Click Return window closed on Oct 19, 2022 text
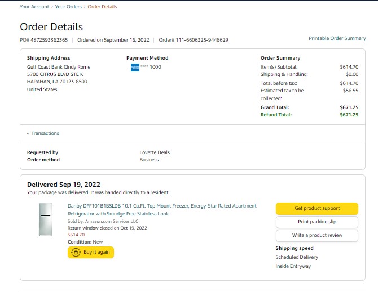The height and width of the screenshot is (292, 378). click(x=107, y=228)
